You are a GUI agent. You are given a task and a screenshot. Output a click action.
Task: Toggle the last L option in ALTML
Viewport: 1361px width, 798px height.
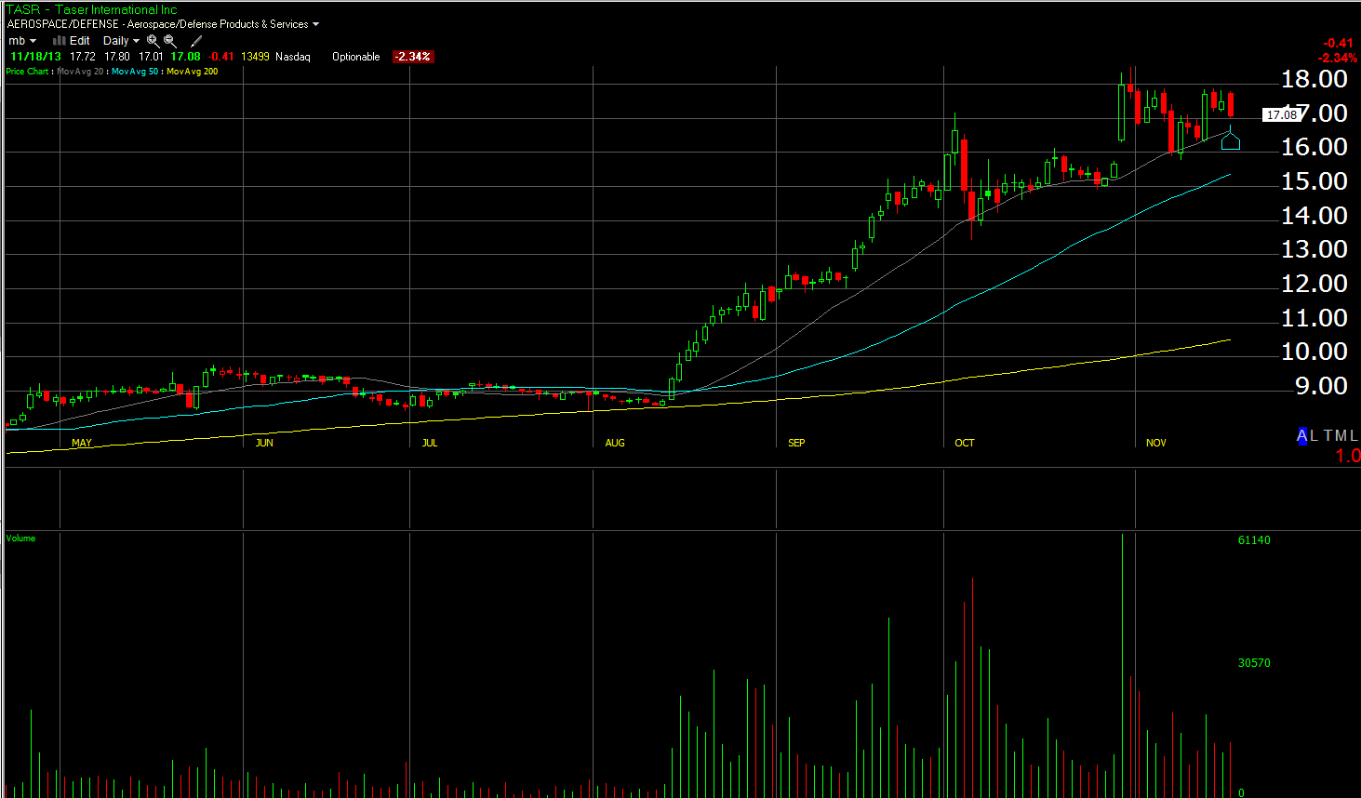(1354, 436)
